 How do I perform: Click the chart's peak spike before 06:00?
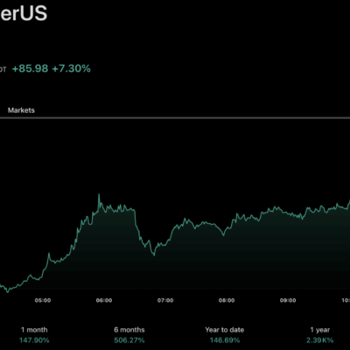99,194
